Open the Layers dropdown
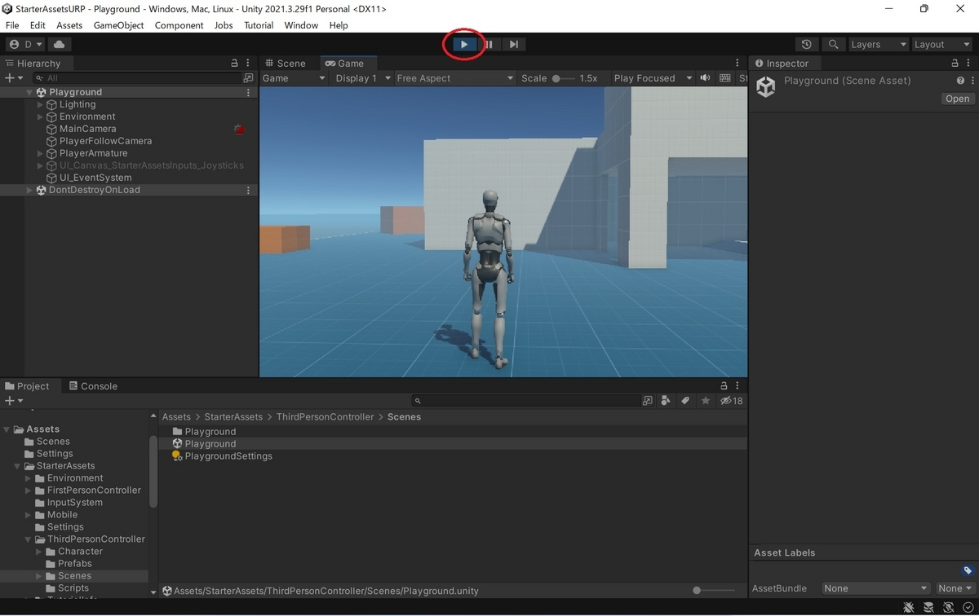 (878, 44)
